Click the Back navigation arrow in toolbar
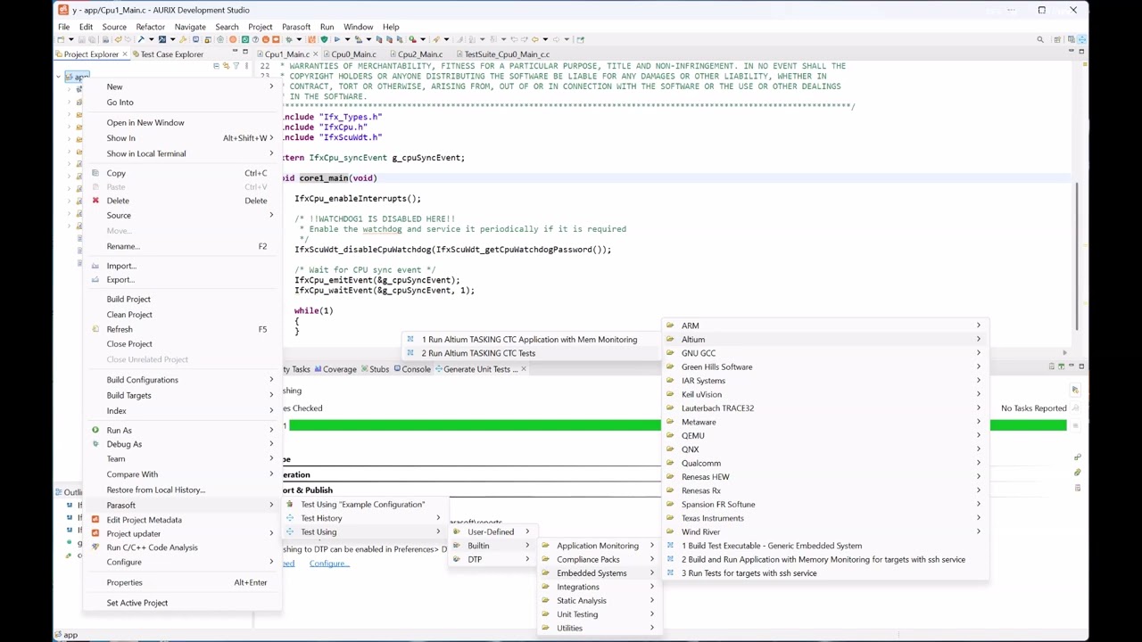The height and width of the screenshot is (642, 1142). pos(534,39)
